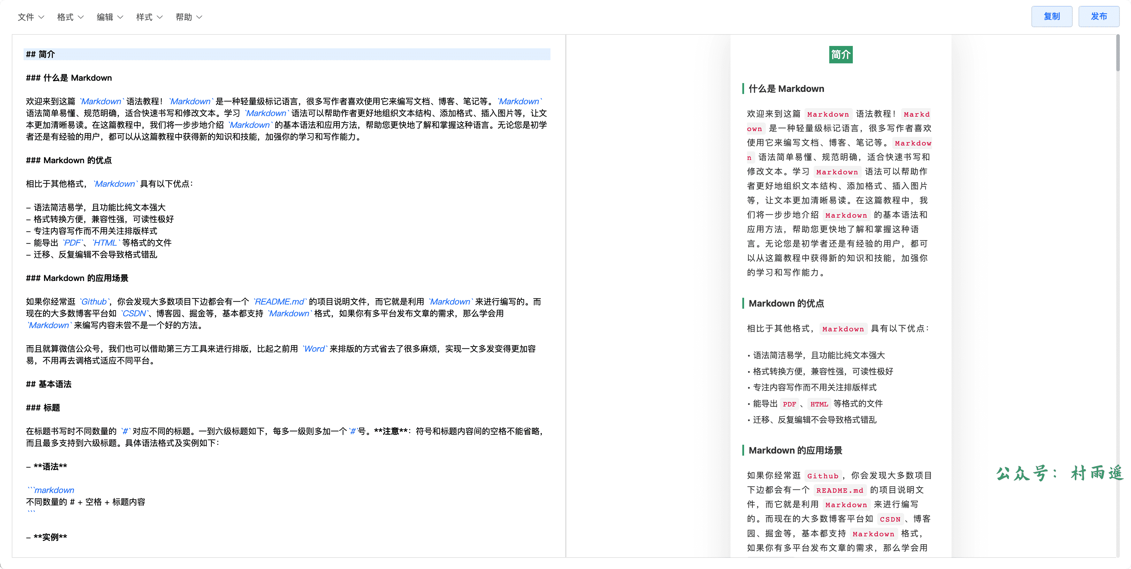Screen dimensions: 1131x569
Task: Place cursor on the highlighted '## 简介' editor line
Action: pos(40,54)
